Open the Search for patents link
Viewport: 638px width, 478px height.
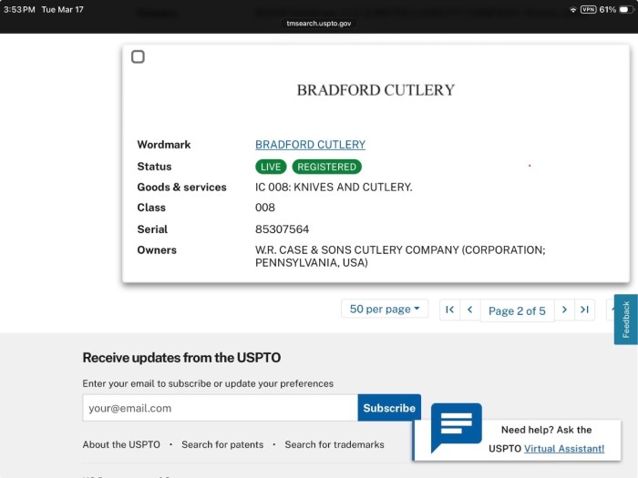222,444
